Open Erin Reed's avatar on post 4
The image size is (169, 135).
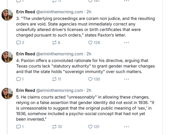(7, 57)
